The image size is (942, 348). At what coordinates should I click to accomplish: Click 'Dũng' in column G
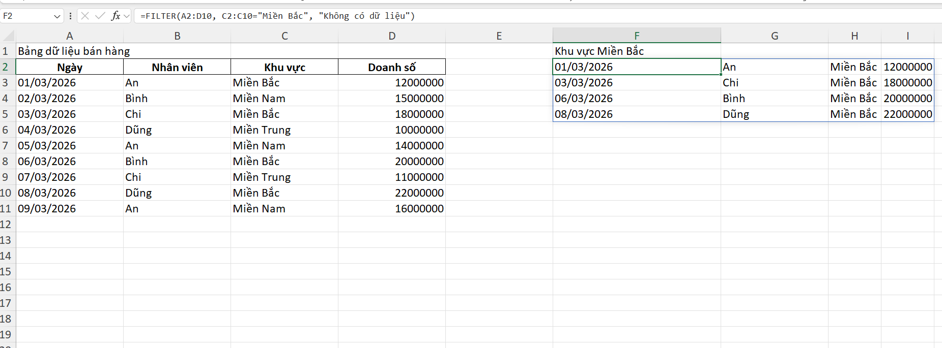(775, 114)
